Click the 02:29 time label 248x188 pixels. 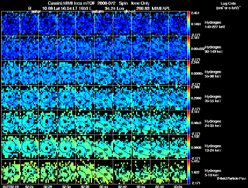coord(48,186)
